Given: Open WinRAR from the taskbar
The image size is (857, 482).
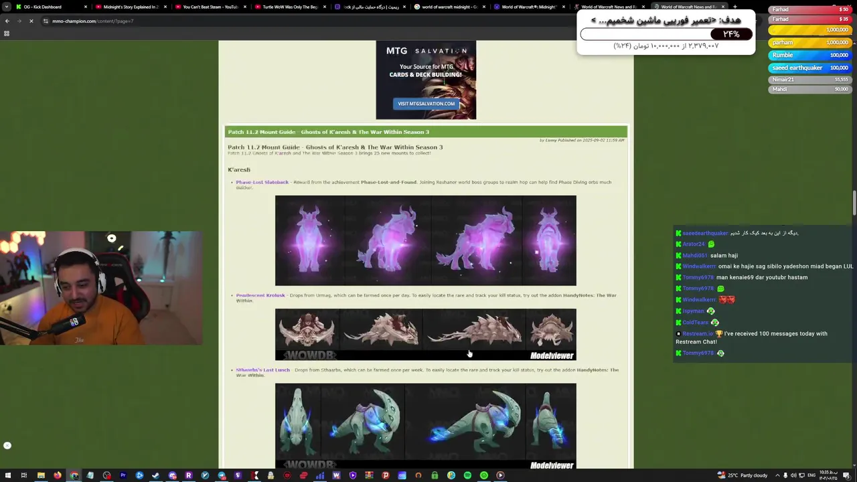Looking at the screenshot, I should (370, 475).
